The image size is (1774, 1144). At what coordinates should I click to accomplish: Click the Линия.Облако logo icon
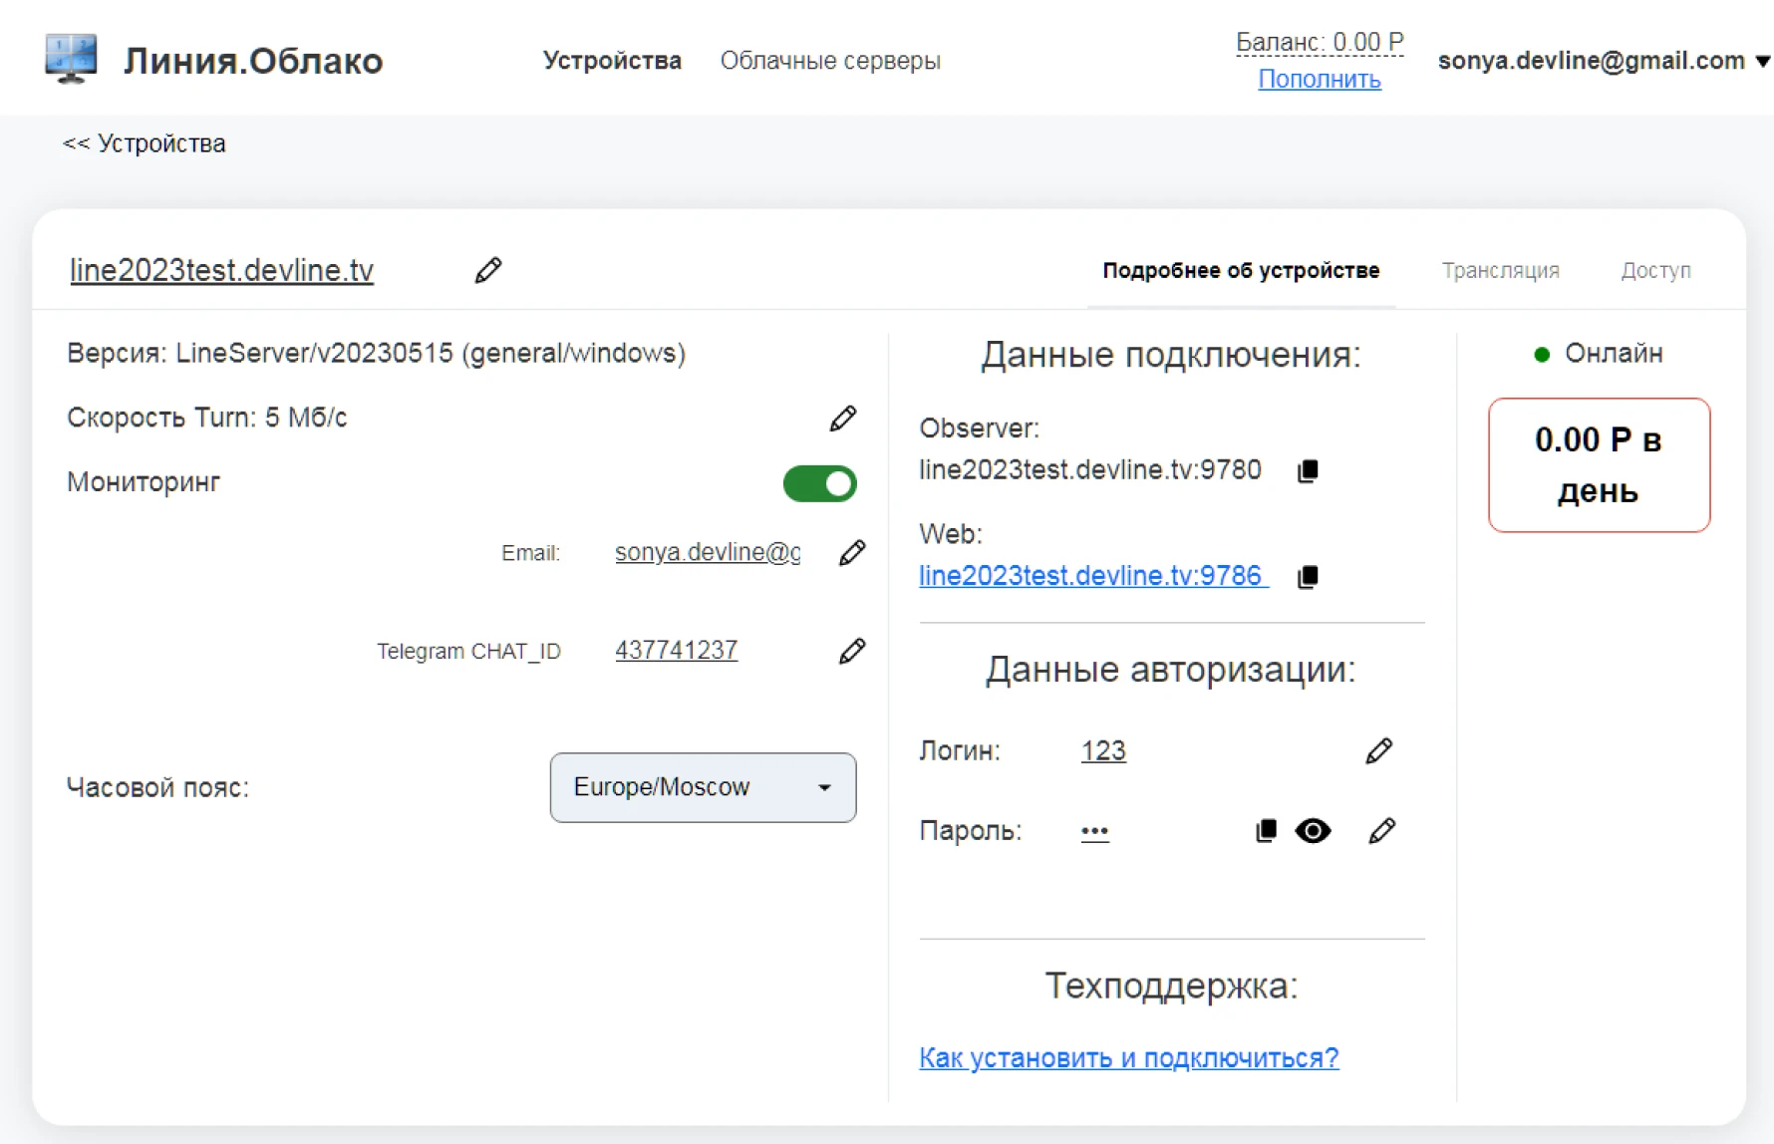coord(71,60)
